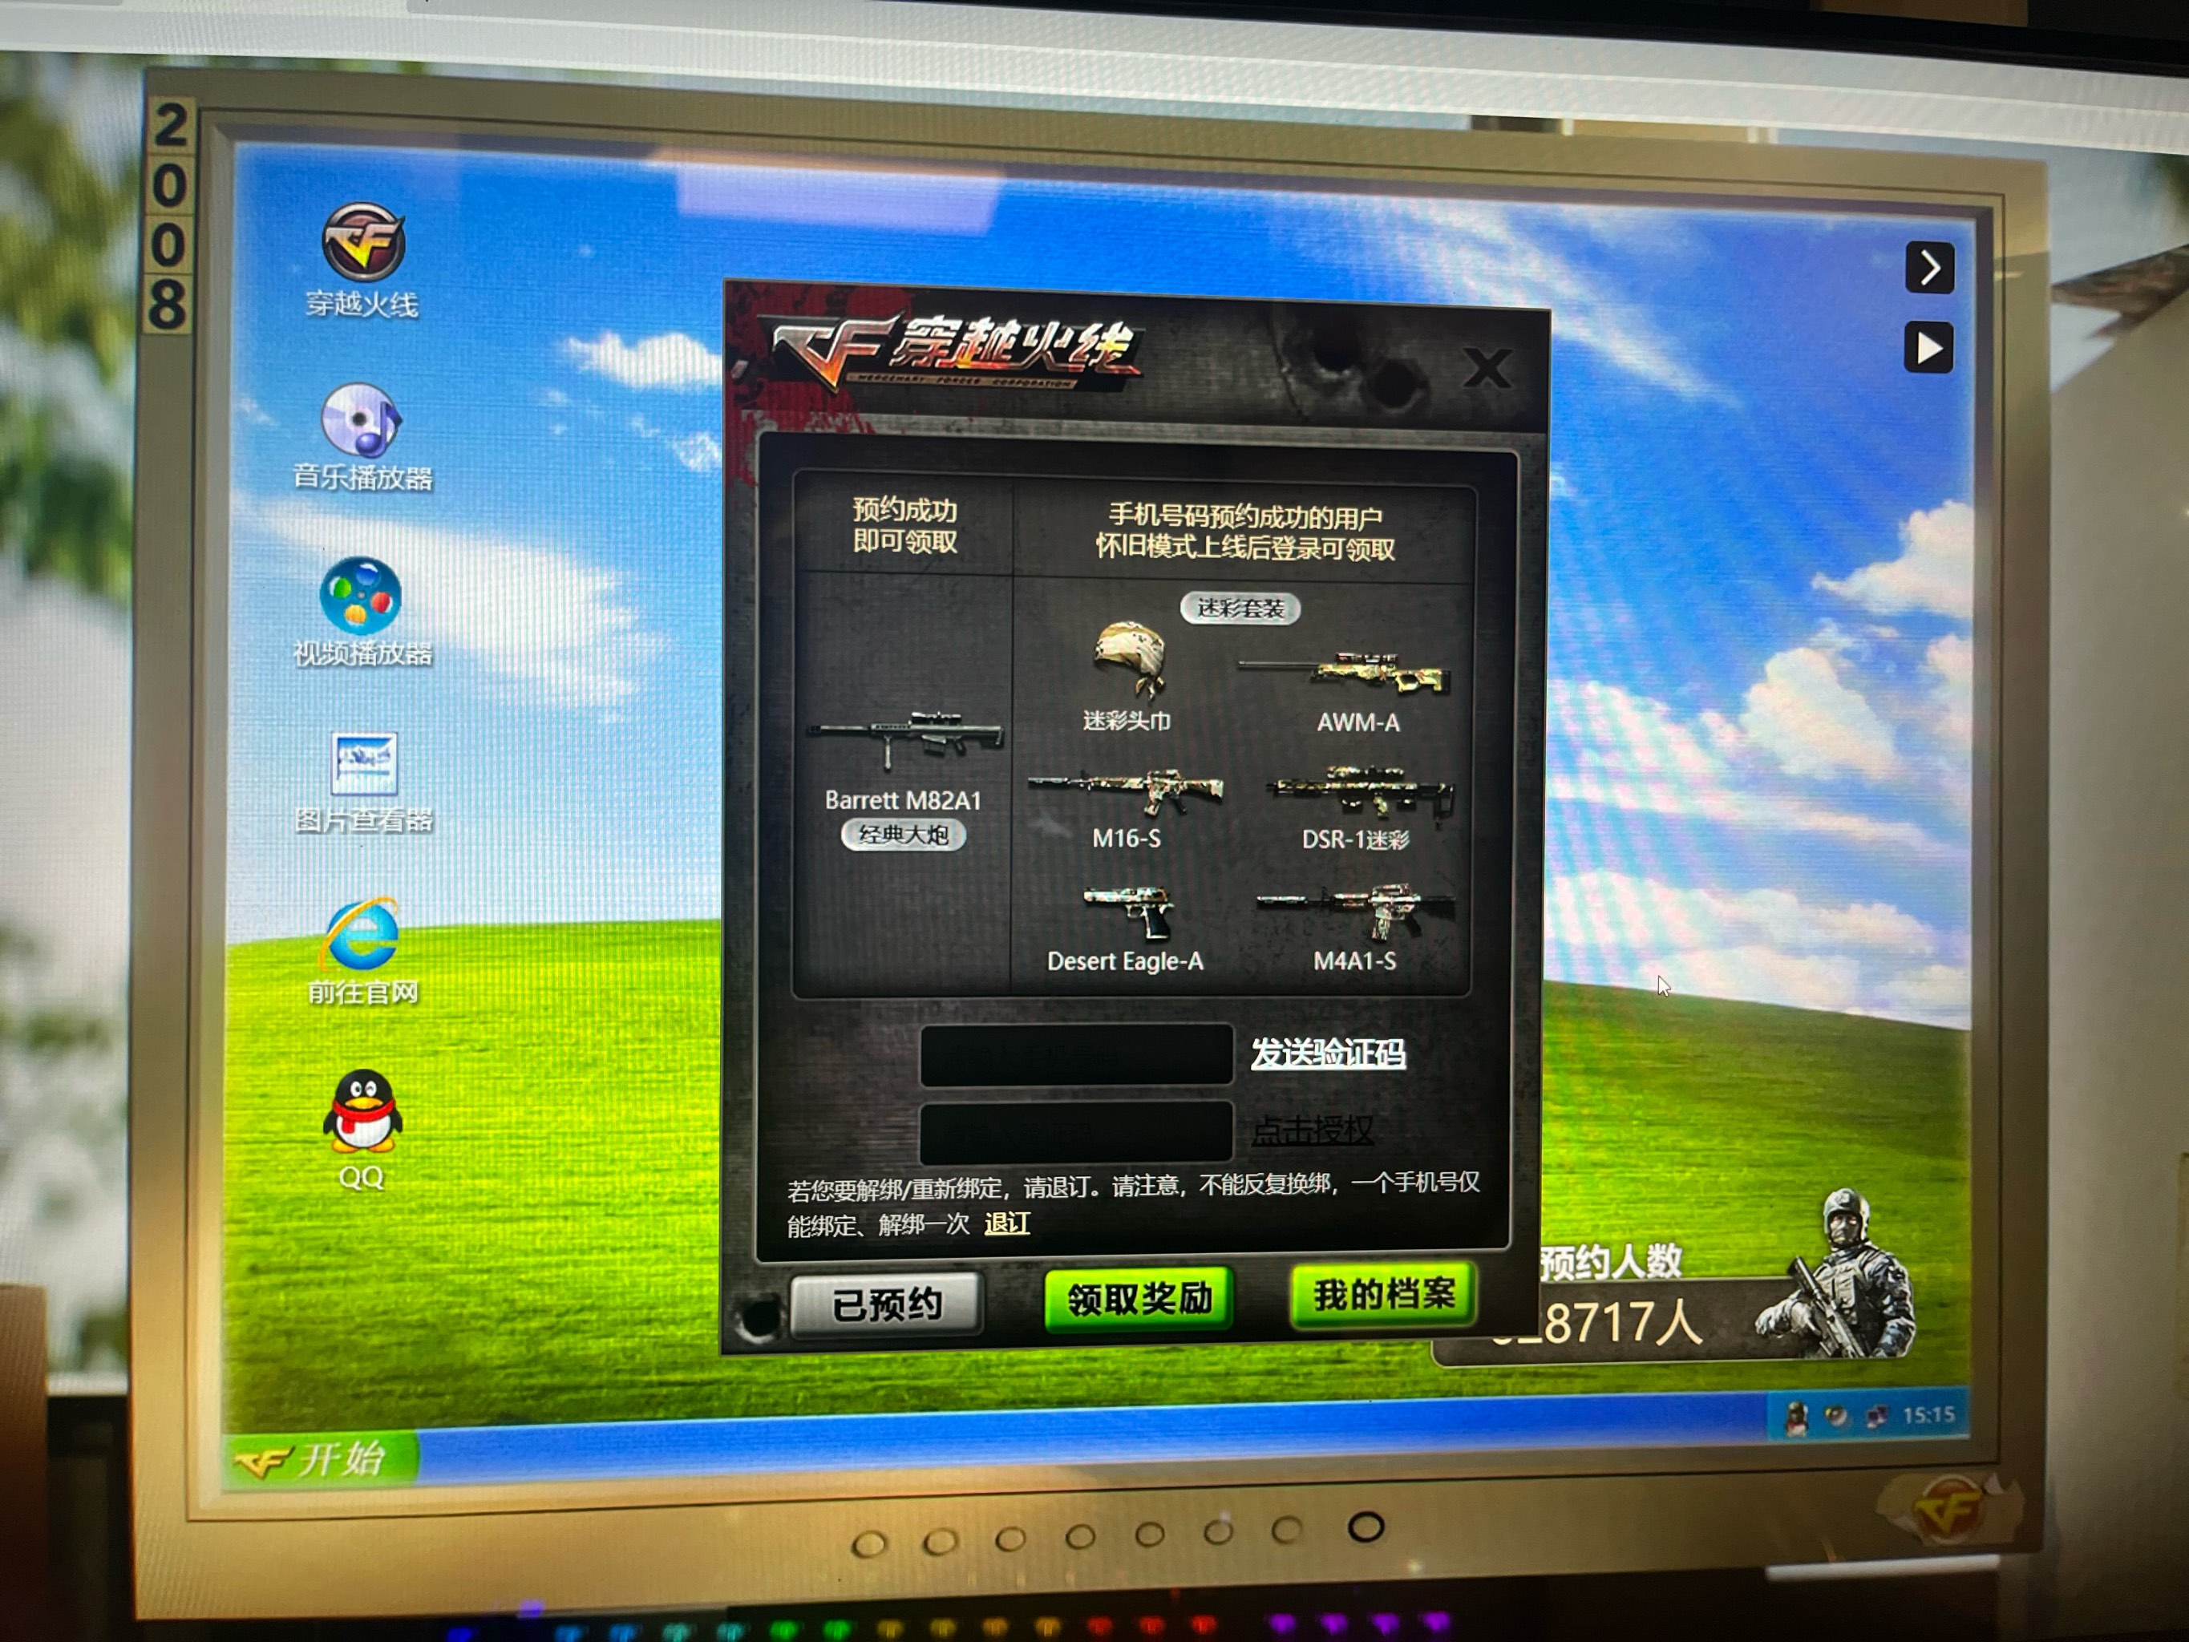Click the 预约成功 即可领取 header text
Viewport: 2189px width, 1642px height.
(x=904, y=526)
